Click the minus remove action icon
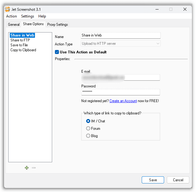Viewport: 196px width, 192px height. 34,168
